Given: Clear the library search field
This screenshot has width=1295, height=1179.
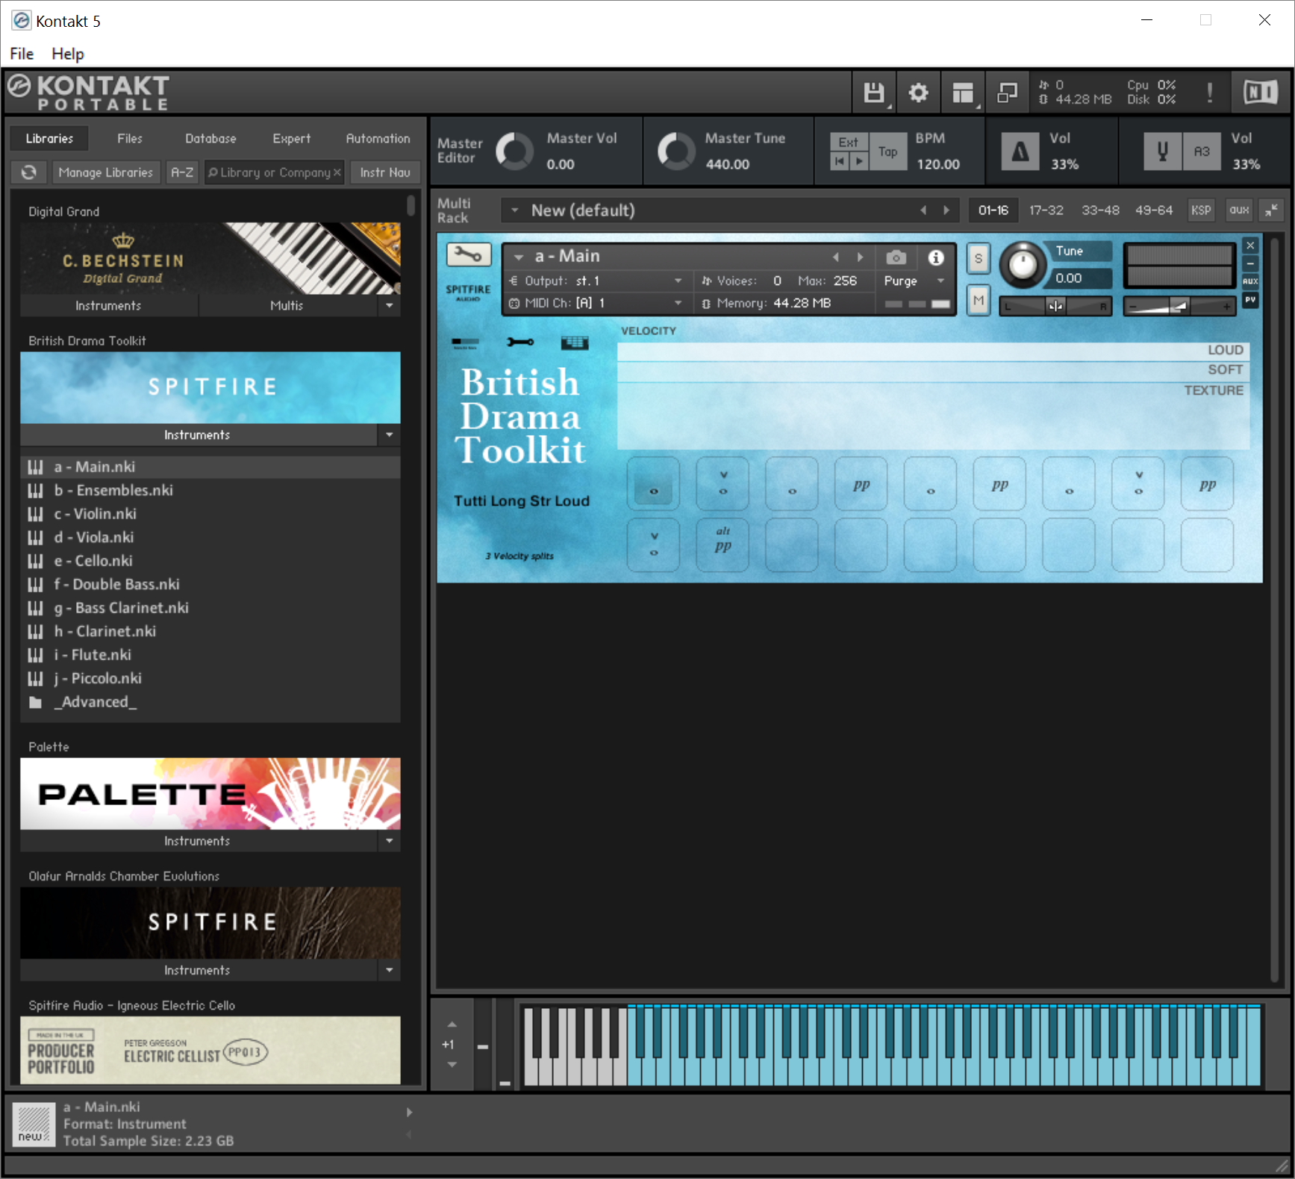Looking at the screenshot, I should pyautogui.click(x=337, y=172).
